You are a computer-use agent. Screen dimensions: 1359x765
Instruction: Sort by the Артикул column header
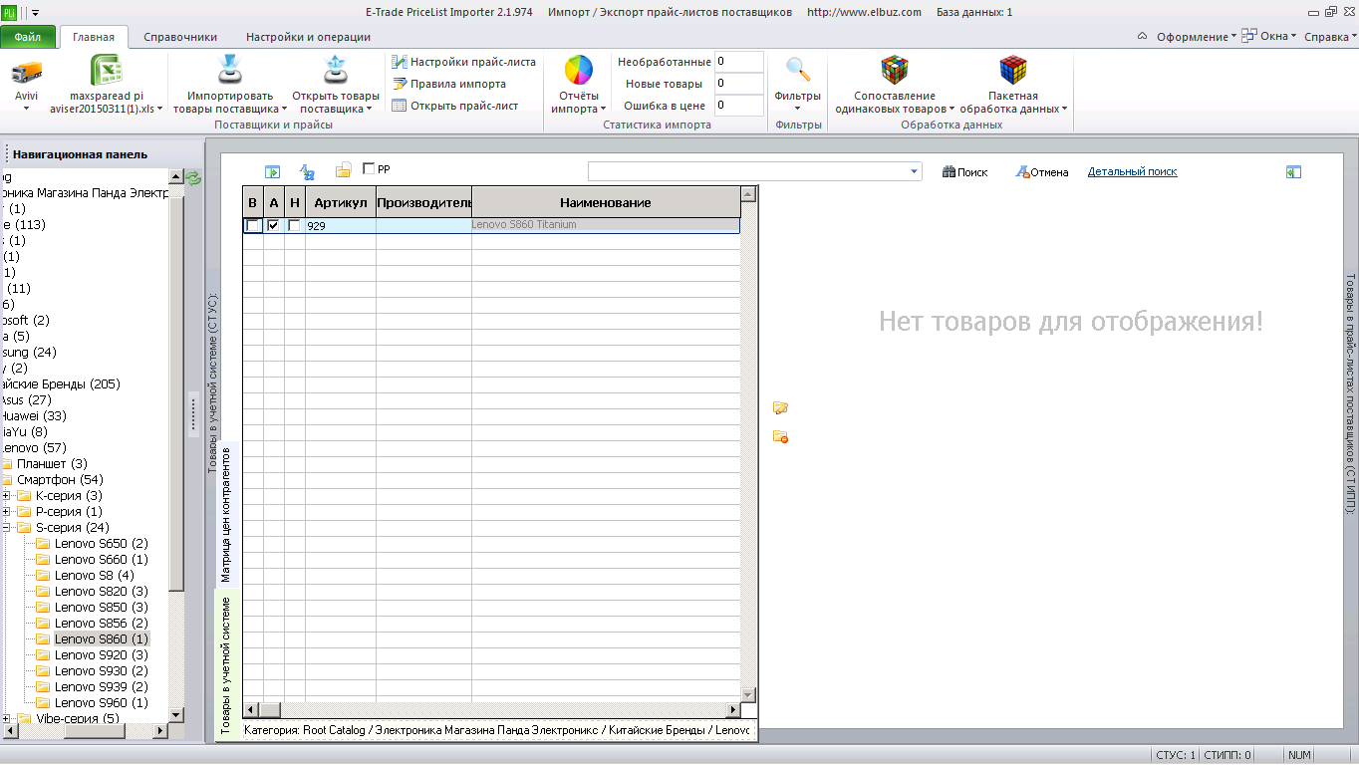point(341,202)
